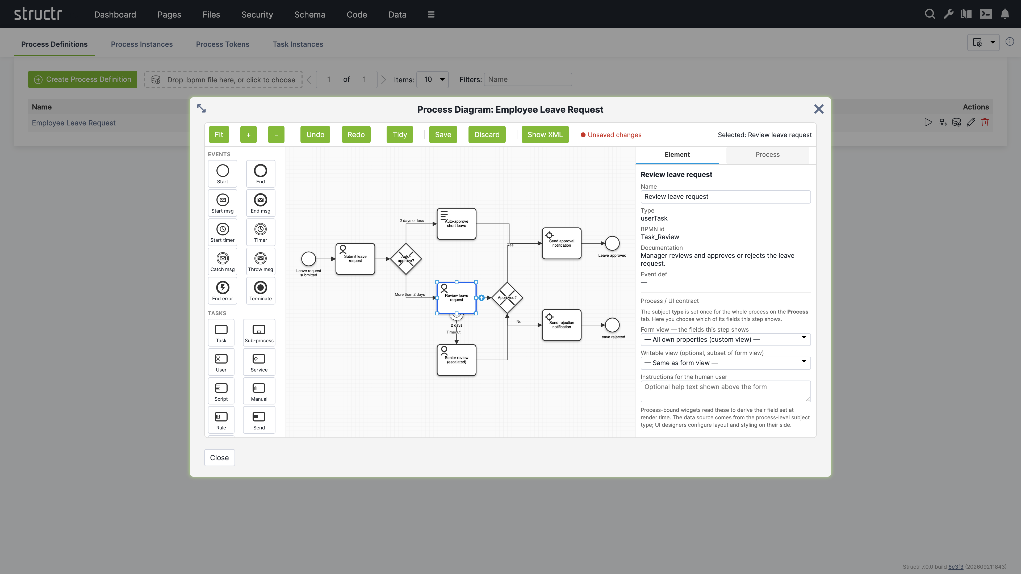Viewport: 1021px width, 574px height.
Task: Open the Form view dropdown
Action: tap(725, 340)
